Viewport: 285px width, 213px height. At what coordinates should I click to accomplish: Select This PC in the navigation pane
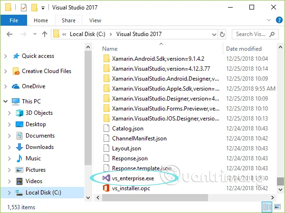31,102
